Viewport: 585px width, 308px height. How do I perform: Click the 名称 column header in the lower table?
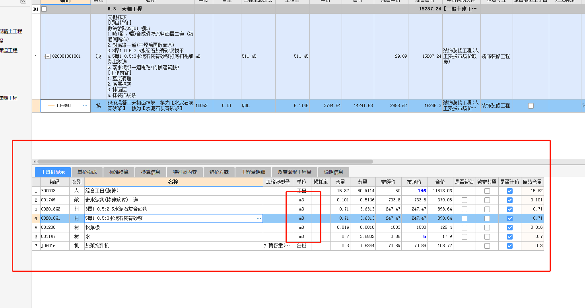[173, 182]
